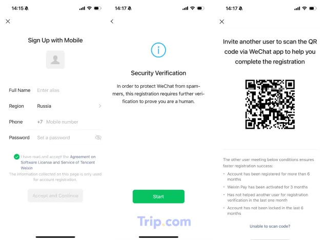Tap the Wi-Fi icon in third status bar

pyautogui.click(x=304, y=8)
